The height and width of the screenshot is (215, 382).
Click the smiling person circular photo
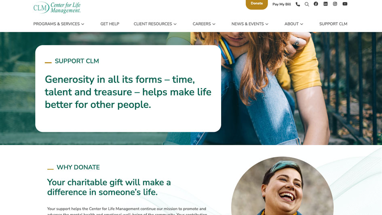click(282, 186)
